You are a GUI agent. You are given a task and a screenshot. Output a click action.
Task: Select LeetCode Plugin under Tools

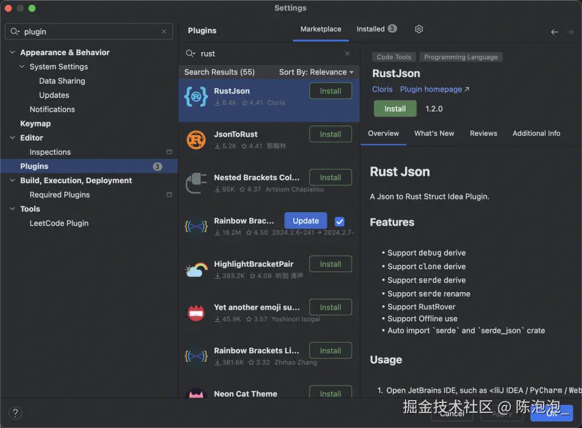[59, 223]
